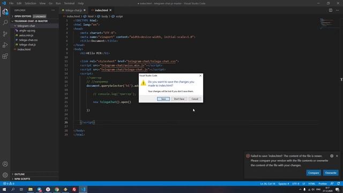This screenshot has width=343, height=193.
Task: Open the Edit menu
Action: [x=19, y=3]
